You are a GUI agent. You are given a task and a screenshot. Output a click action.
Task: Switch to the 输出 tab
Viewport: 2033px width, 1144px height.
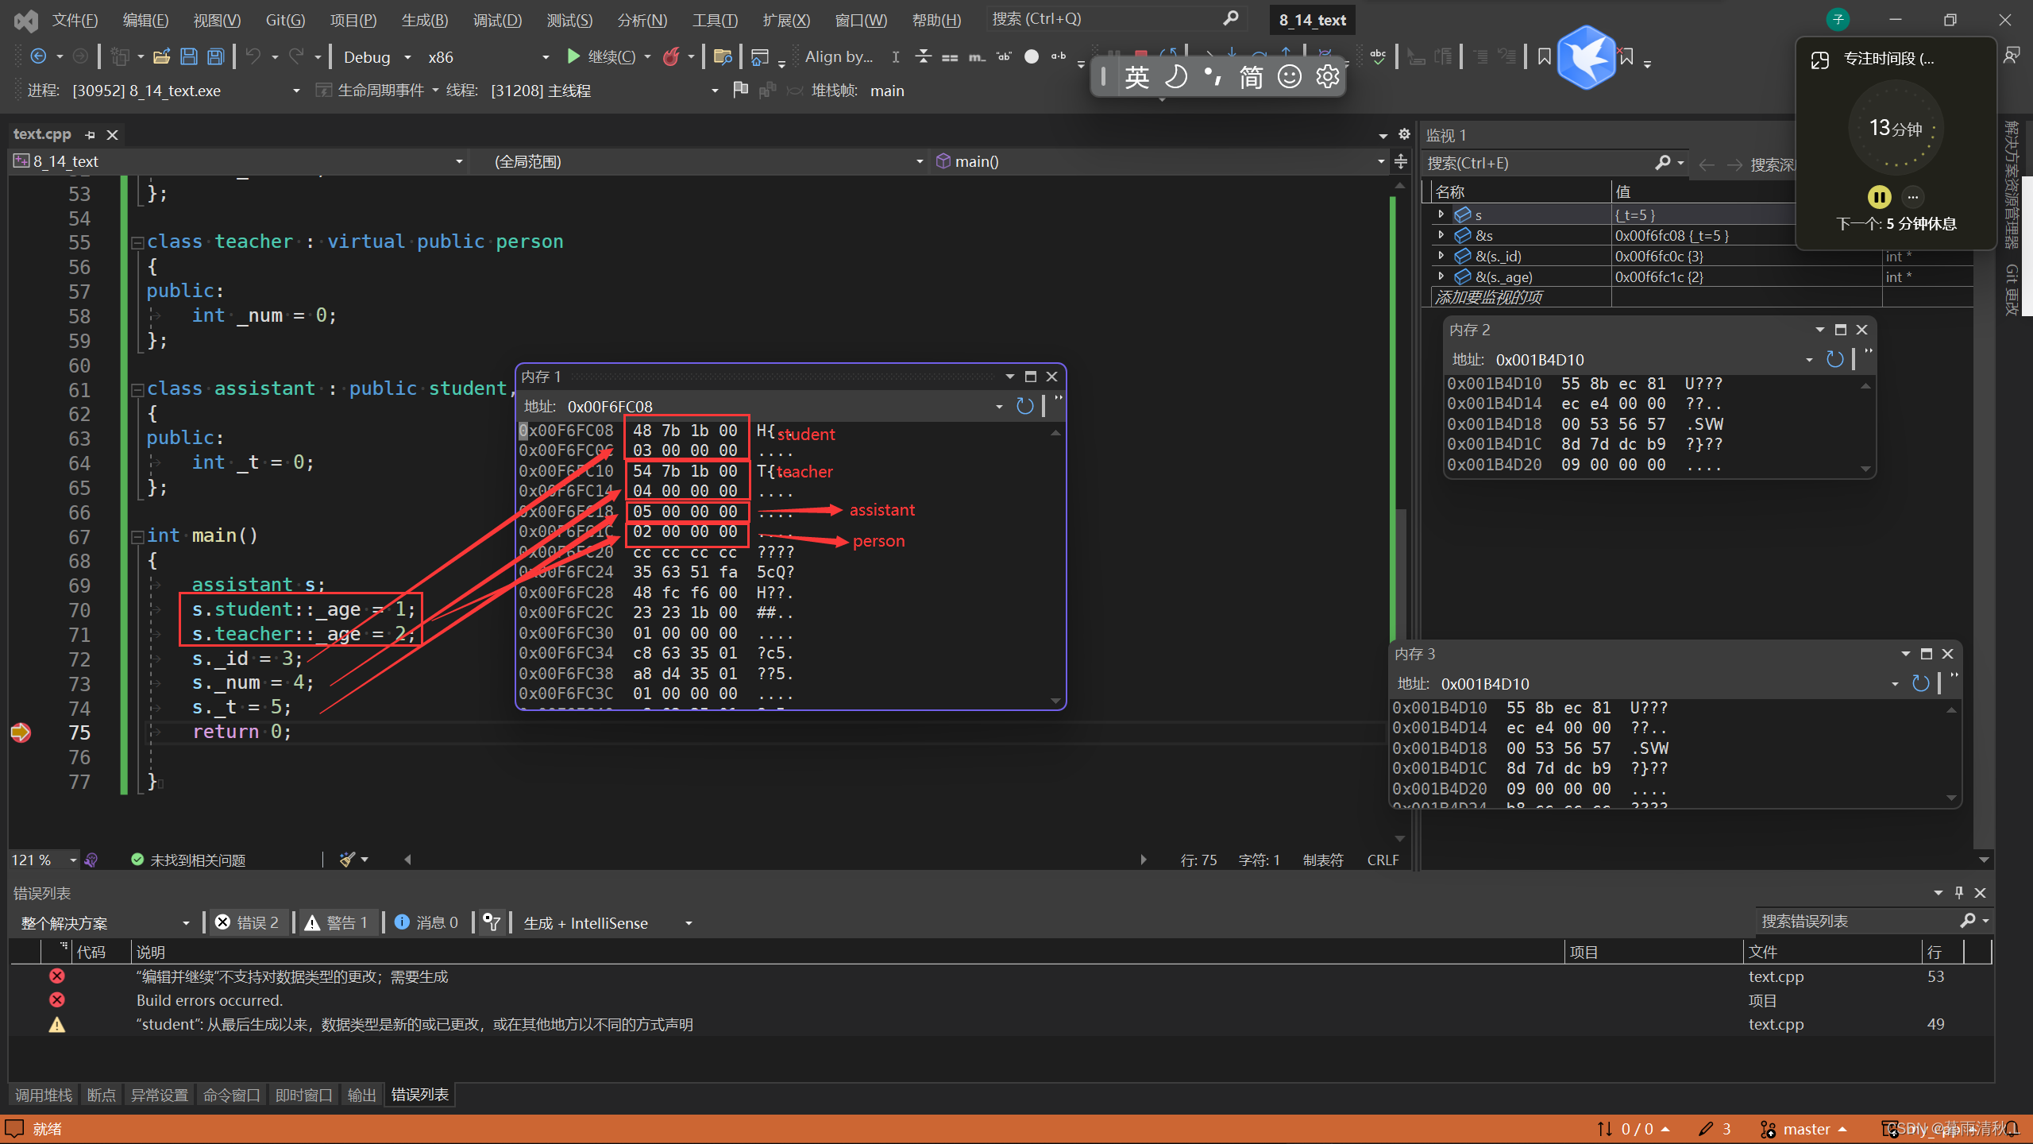tap(361, 1095)
